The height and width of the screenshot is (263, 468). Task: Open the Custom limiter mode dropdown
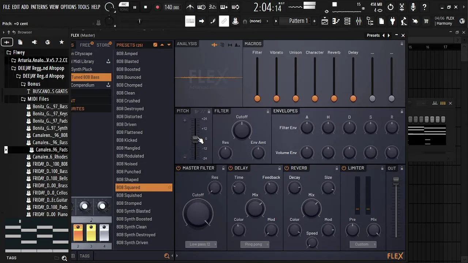[363, 244]
